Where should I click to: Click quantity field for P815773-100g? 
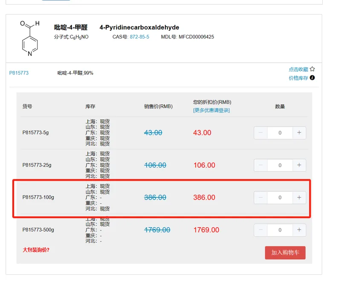280,197
